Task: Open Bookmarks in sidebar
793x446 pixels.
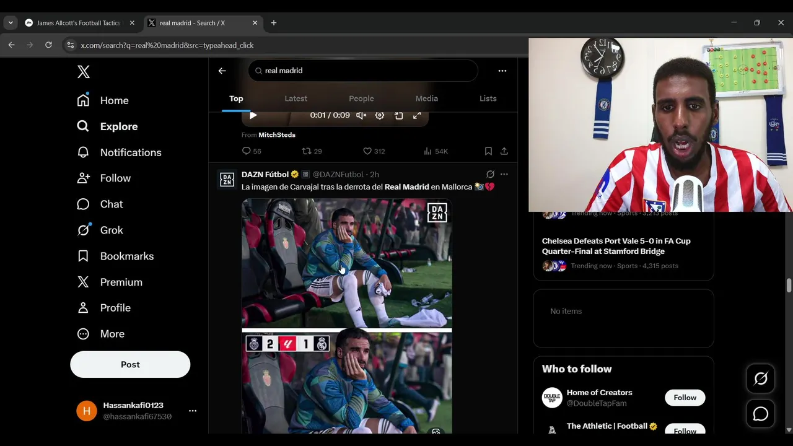Action: point(115,256)
